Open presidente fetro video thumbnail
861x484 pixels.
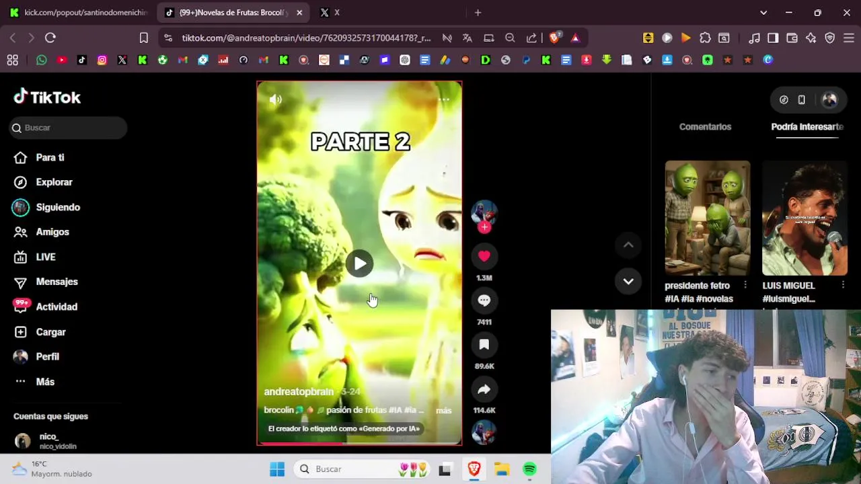[x=708, y=218]
